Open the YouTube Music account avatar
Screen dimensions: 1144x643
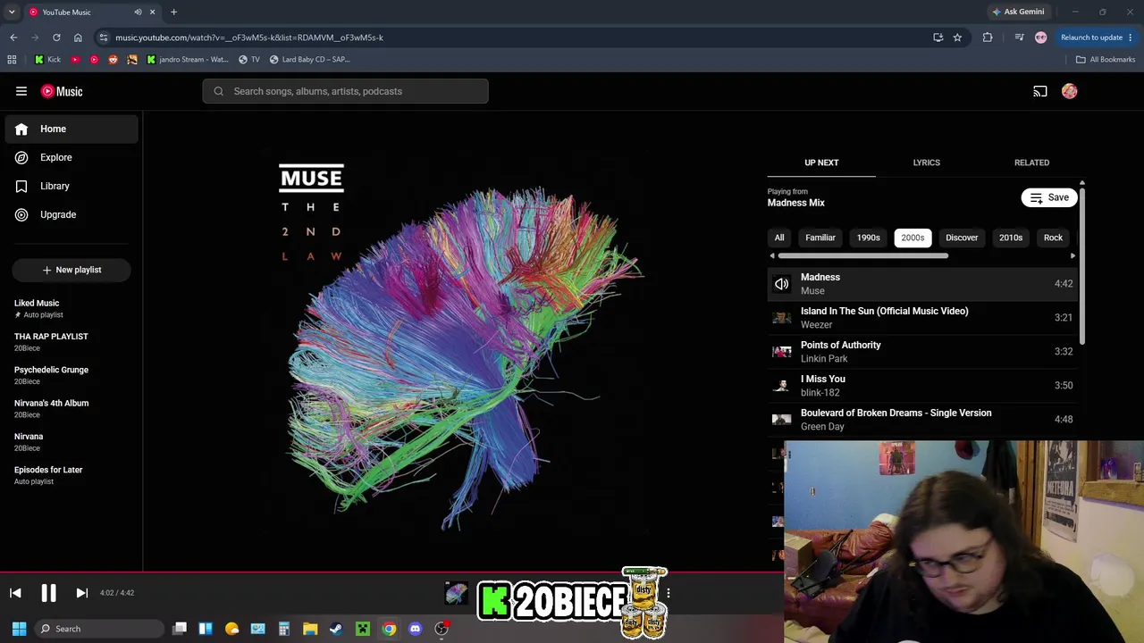click(x=1070, y=91)
